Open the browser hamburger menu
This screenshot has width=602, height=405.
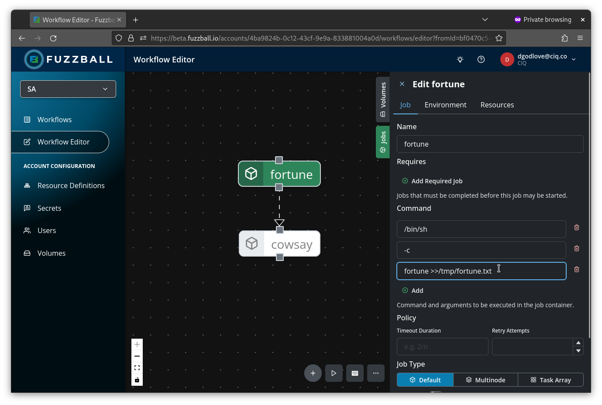coord(580,38)
